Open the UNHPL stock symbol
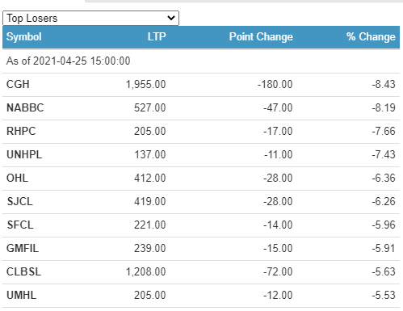 click(24, 155)
